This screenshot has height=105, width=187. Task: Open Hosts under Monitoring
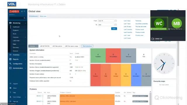point(15,34)
